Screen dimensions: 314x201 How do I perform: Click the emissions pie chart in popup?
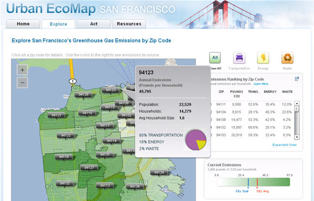pyautogui.click(x=196, y=140)
